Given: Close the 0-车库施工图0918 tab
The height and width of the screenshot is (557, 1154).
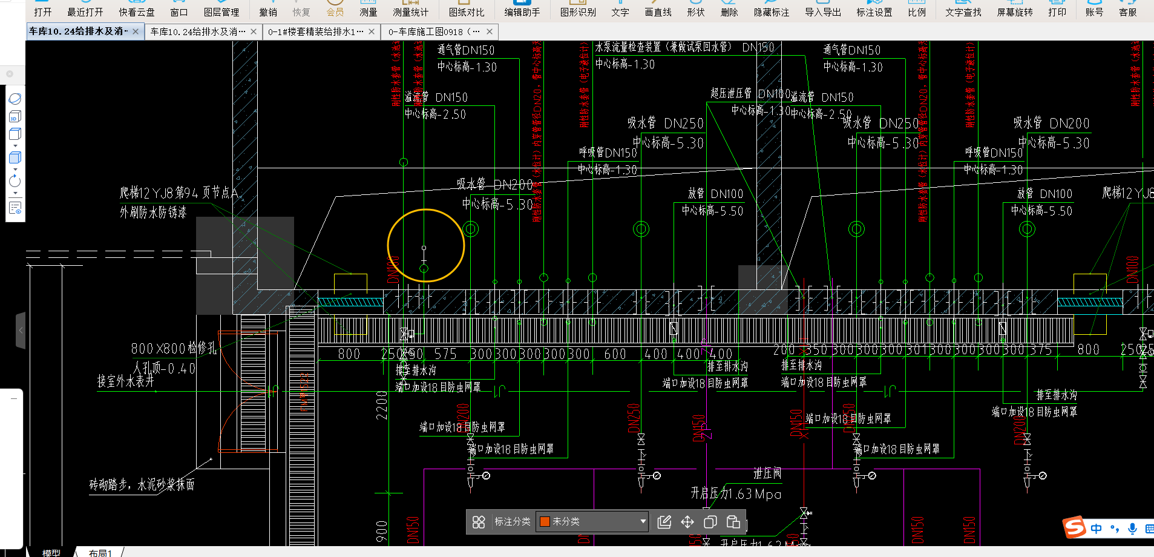Looking at the screenshot, I should [490, 31].
